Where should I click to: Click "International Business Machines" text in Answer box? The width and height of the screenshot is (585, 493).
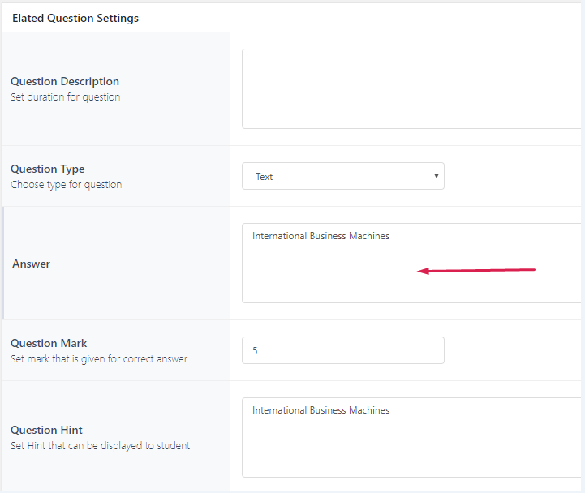coord(320,236)
